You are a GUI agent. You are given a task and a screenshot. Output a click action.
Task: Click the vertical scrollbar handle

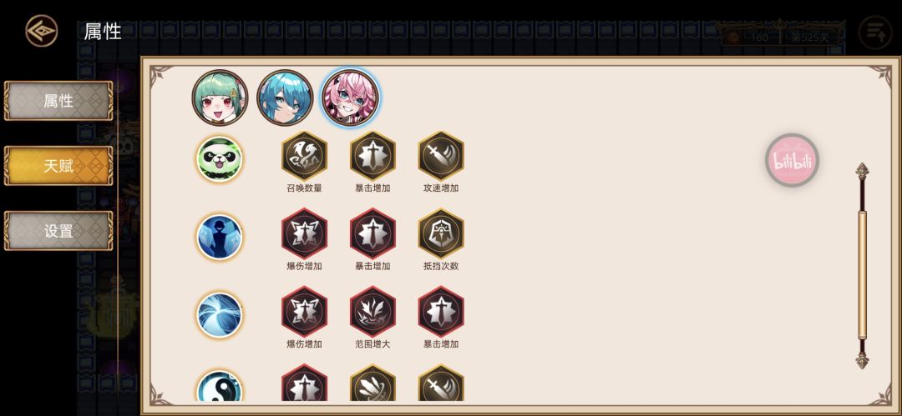[862, 275]
